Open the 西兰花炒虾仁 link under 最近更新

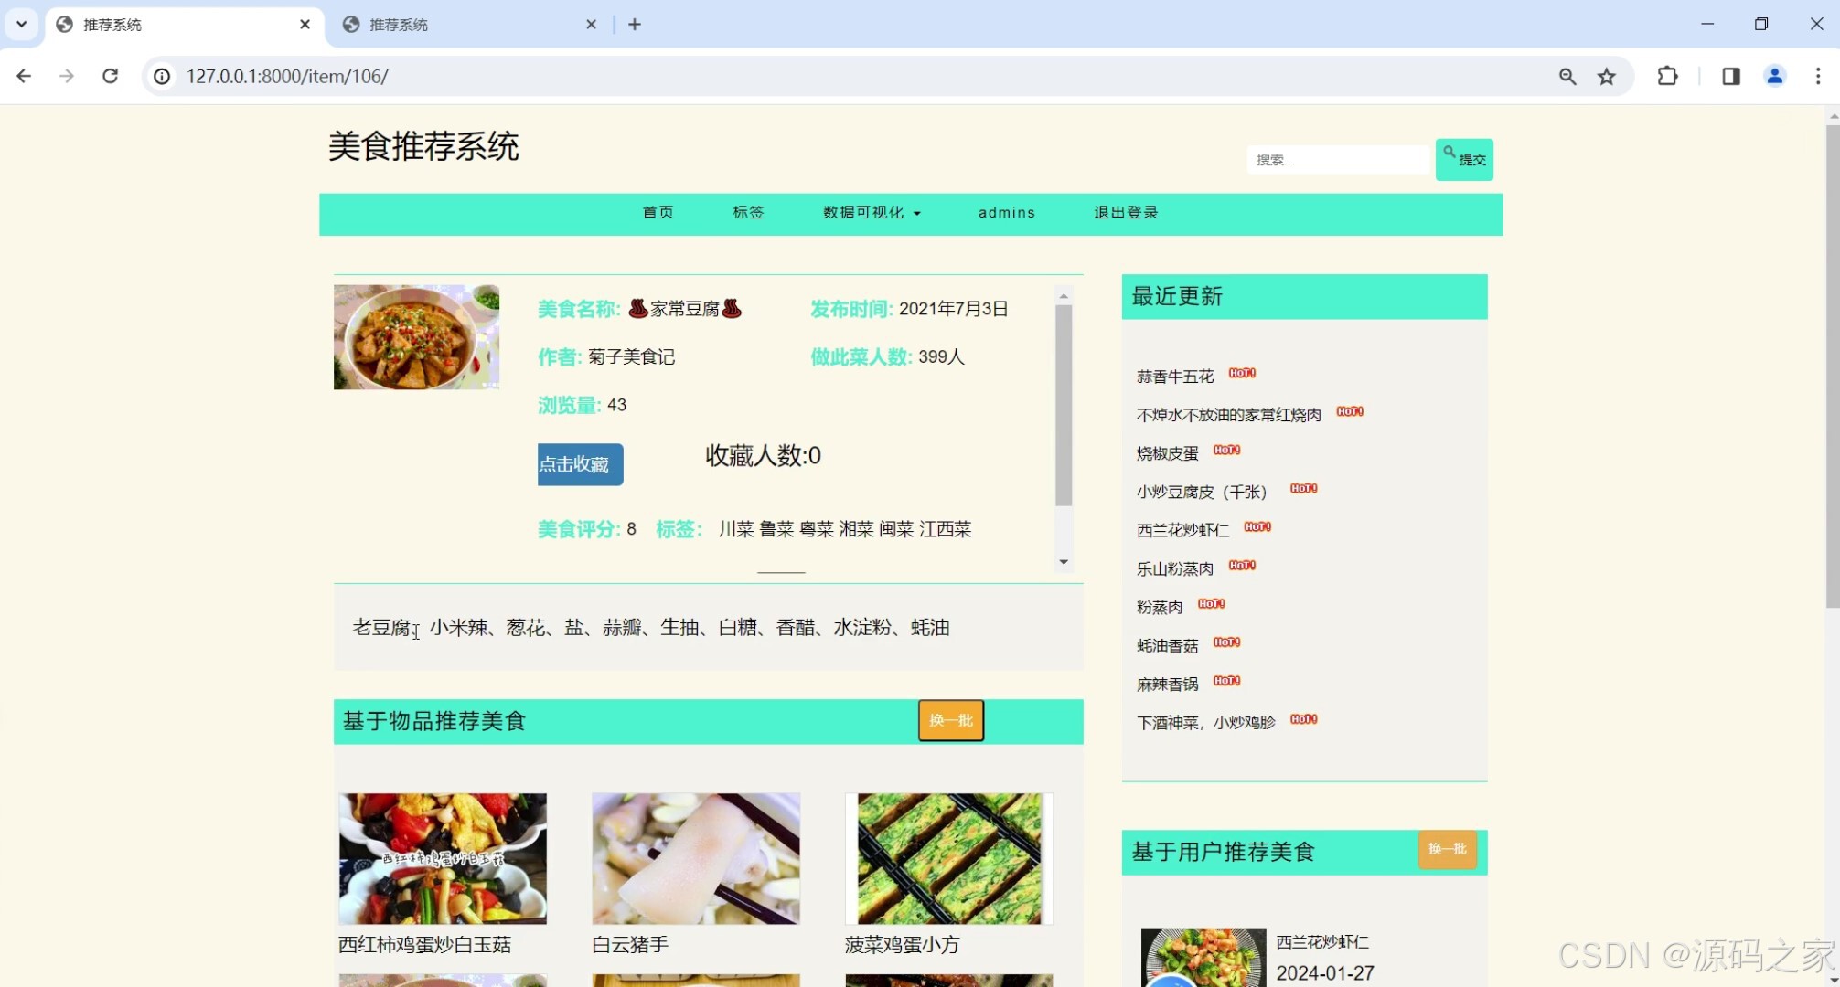click(1182, 528)
